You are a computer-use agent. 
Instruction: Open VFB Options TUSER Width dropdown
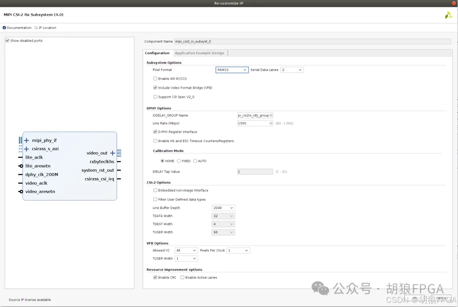(x=186, y=259)
